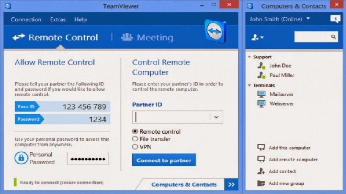The height and width of the screenshot is (194, 346).
Task: Close the Computers & Contacts window
Action: (x=337, y=5)
